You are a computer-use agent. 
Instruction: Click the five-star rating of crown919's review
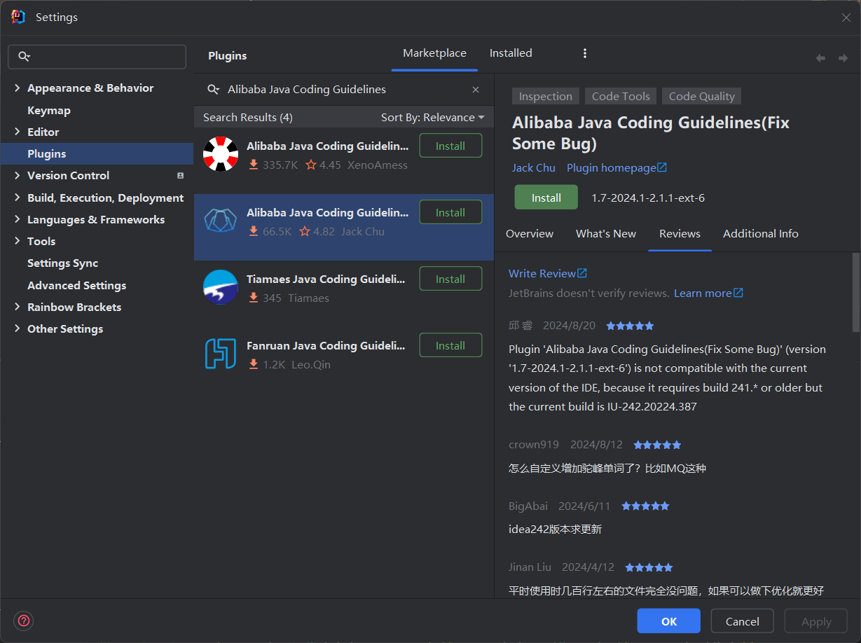pyautogui.click(x=657, y=445)
